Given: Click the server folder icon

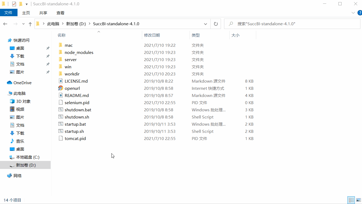Looking at the screenshot, I should (x=60, y=59).
